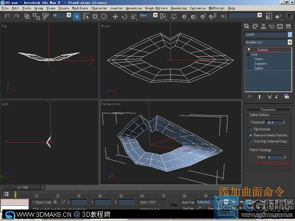Open the Layer Manager icon
The height and width of the screenshot is (221, 295).
289,16
